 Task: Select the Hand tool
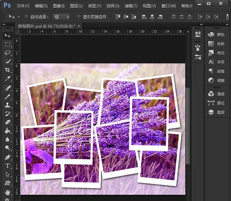(8, 192)
